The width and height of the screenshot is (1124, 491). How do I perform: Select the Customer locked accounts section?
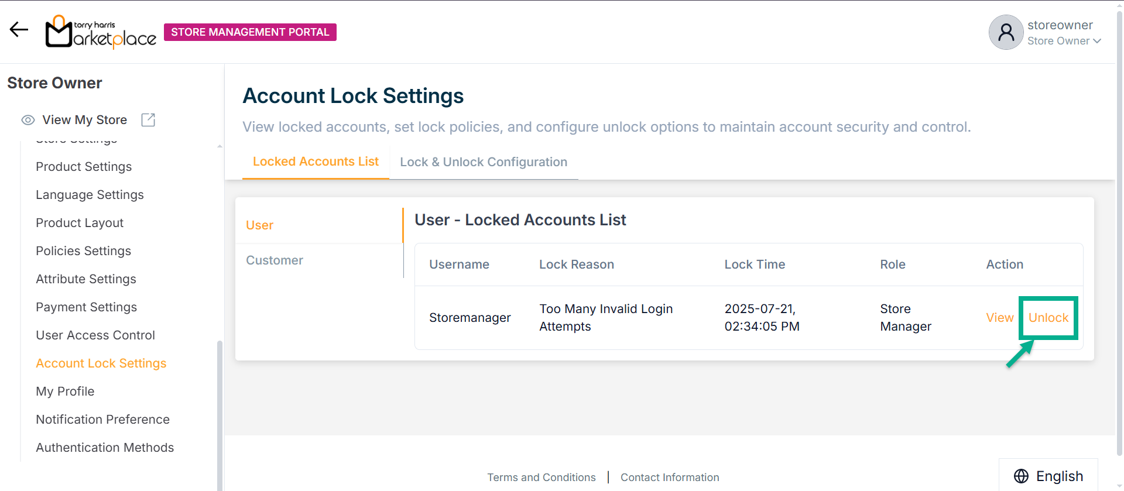pyautogui.click(x=275, y=260)
